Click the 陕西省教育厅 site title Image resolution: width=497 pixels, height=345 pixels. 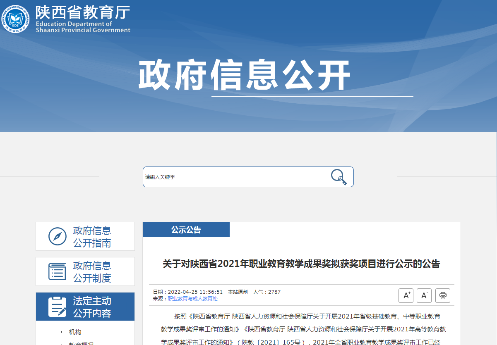(83, 12)
